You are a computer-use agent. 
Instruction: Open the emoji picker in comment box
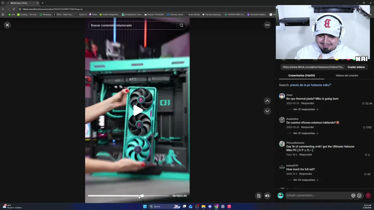[359, 196]
